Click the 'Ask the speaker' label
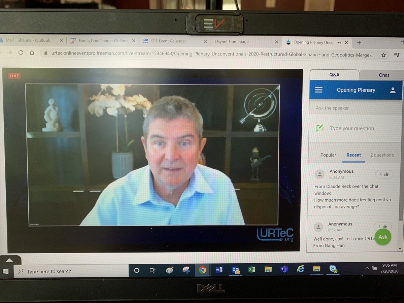Screen dimensions: 404x303 tap(332, 108)
